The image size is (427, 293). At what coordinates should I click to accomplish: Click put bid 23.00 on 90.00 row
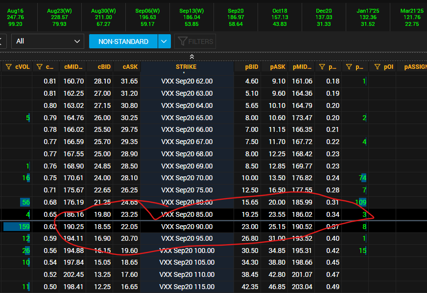[x=250, y=227]
